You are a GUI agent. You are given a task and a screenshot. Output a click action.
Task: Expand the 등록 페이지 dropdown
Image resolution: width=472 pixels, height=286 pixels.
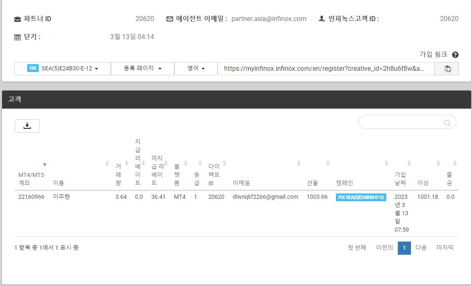[x=143, y=69]
